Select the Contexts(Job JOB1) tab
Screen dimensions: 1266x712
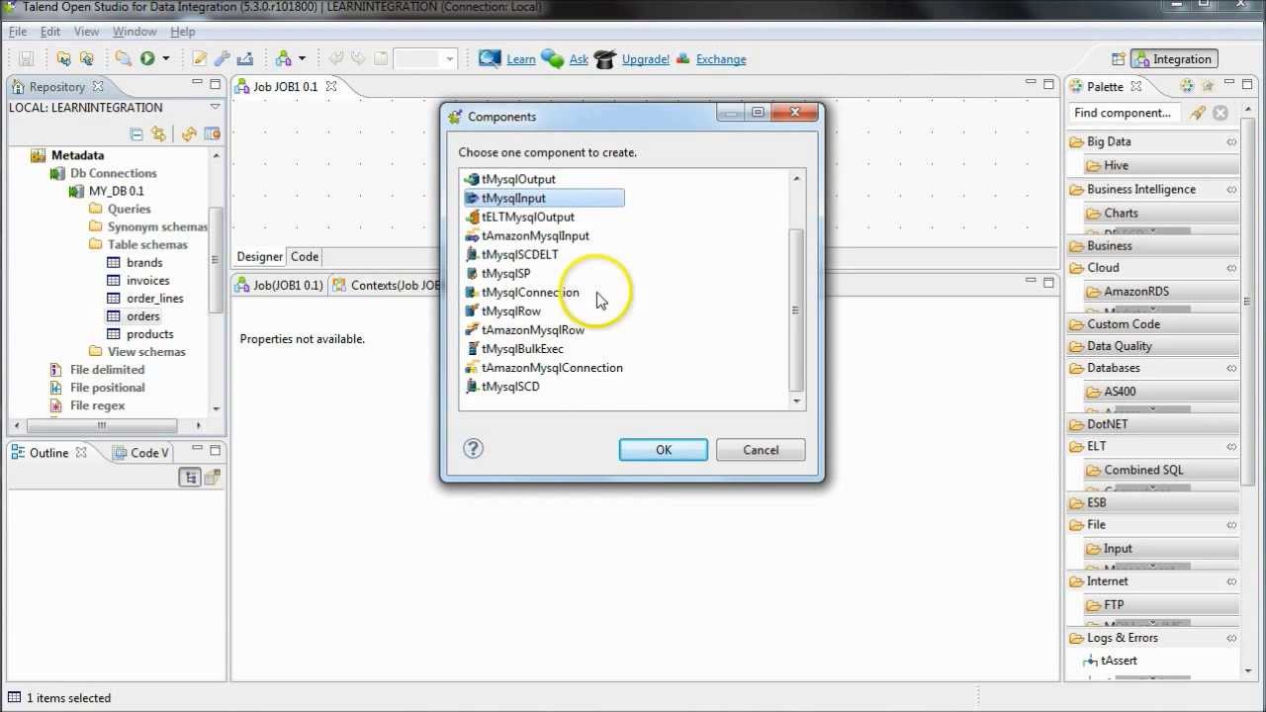[388, 286]
